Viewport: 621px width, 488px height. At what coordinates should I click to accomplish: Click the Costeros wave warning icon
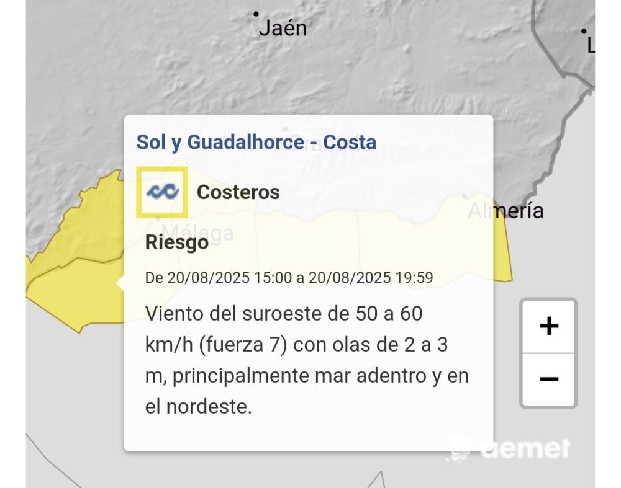162,192
